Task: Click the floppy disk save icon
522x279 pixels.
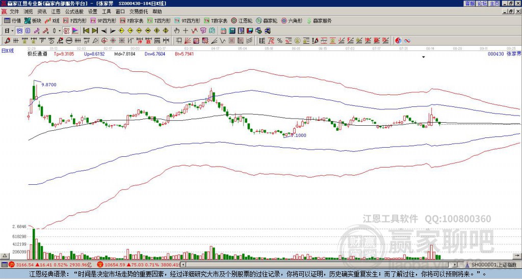Action: (x=250, y=31)
